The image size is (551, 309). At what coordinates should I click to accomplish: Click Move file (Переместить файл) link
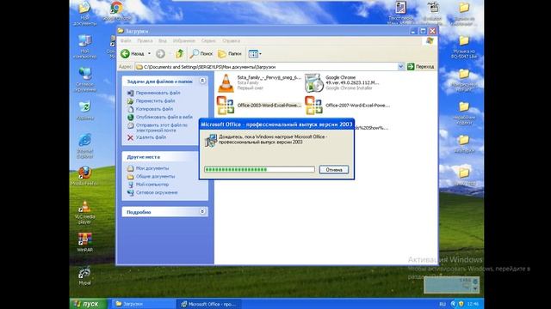155,101
